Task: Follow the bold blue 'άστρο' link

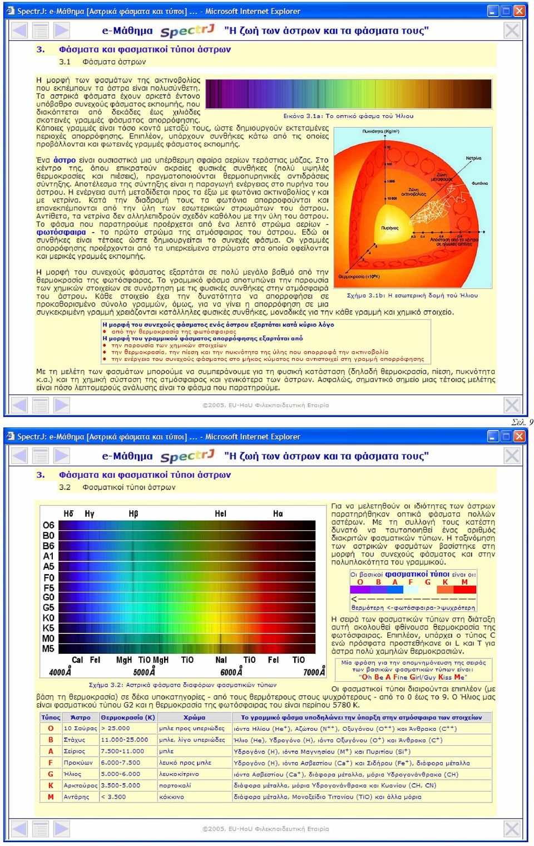Action: click(65, 160)
